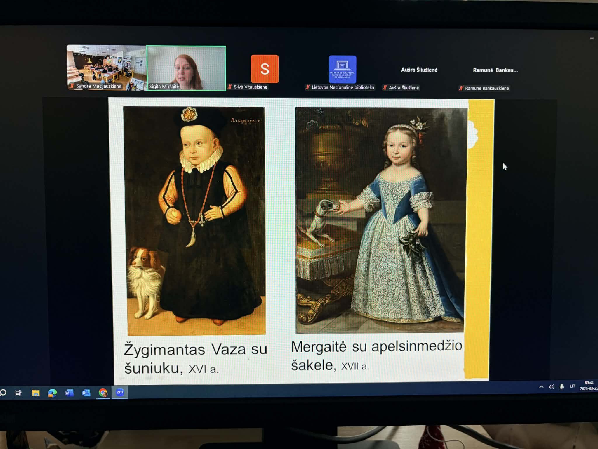Open Google Chrome in the taskbar
Image resolution: width=598 pixels, height=449 pixels.
click(x=103, y=393)
